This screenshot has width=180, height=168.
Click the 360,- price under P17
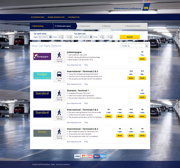tap(142, 74)
